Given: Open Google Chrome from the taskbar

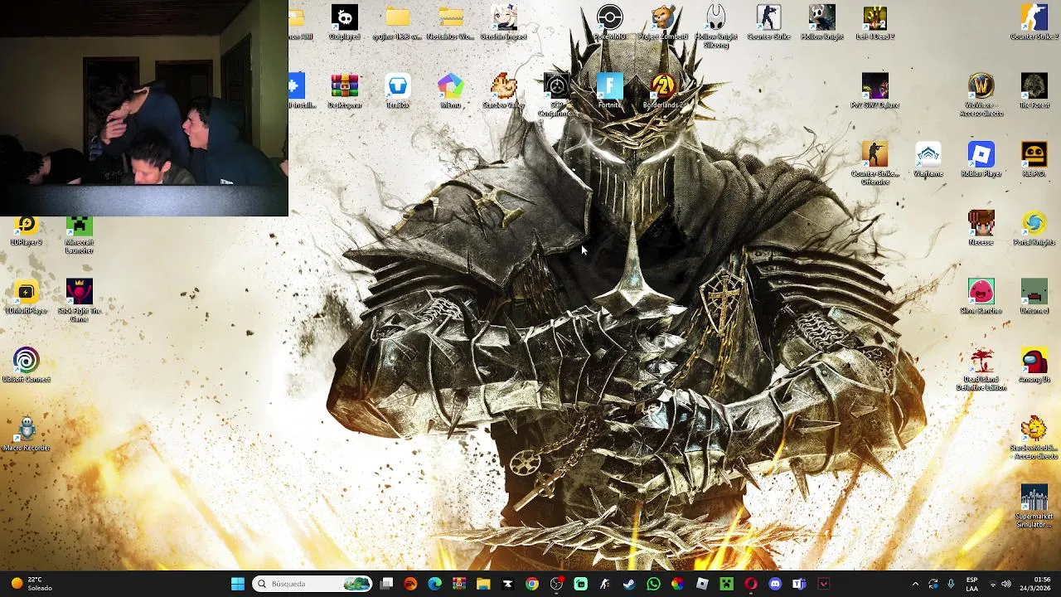Looking at the screenshot, I should tap(532, 584).
